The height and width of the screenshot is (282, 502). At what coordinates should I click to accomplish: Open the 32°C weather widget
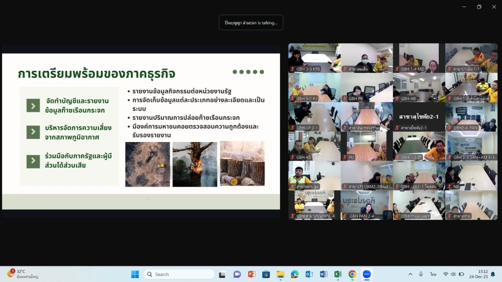coord(23,274)
